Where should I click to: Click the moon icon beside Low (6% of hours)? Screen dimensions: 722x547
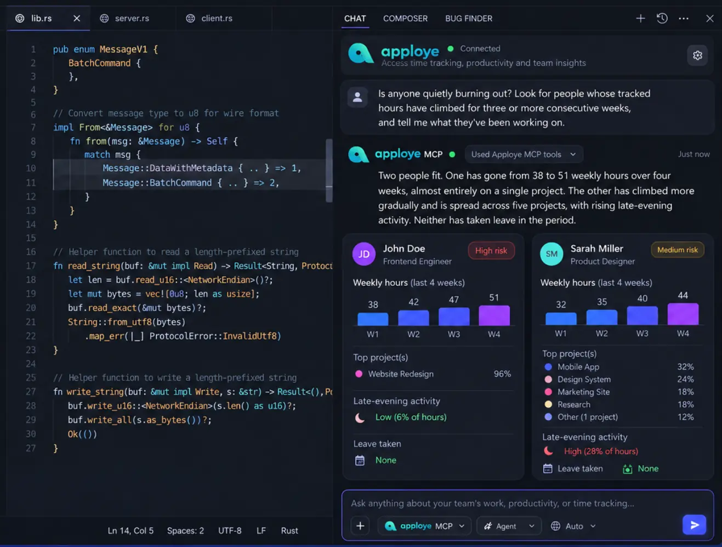point(360,418)
